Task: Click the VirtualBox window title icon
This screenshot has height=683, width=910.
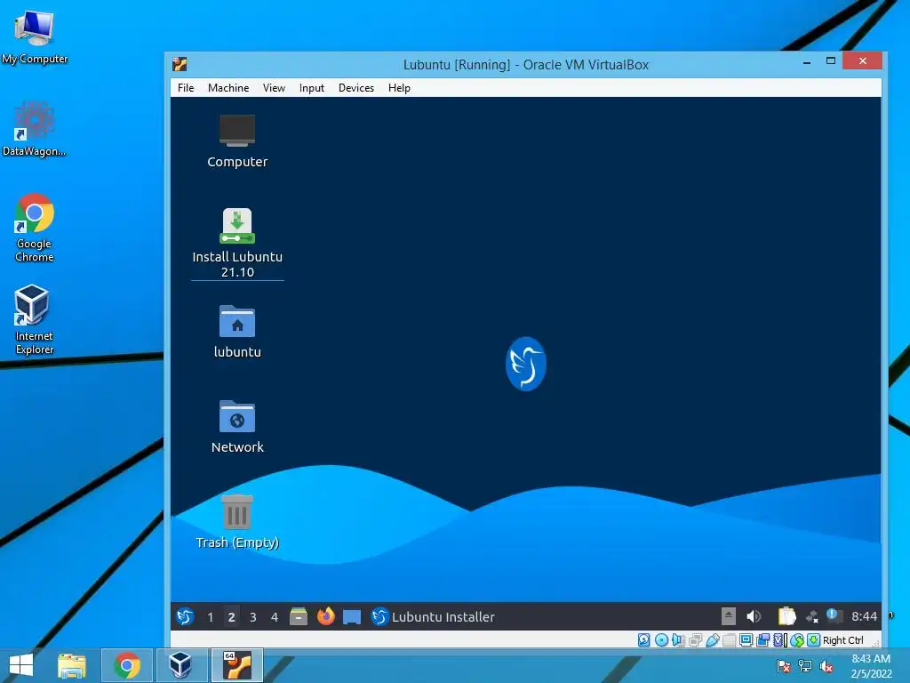Action: 180,64
